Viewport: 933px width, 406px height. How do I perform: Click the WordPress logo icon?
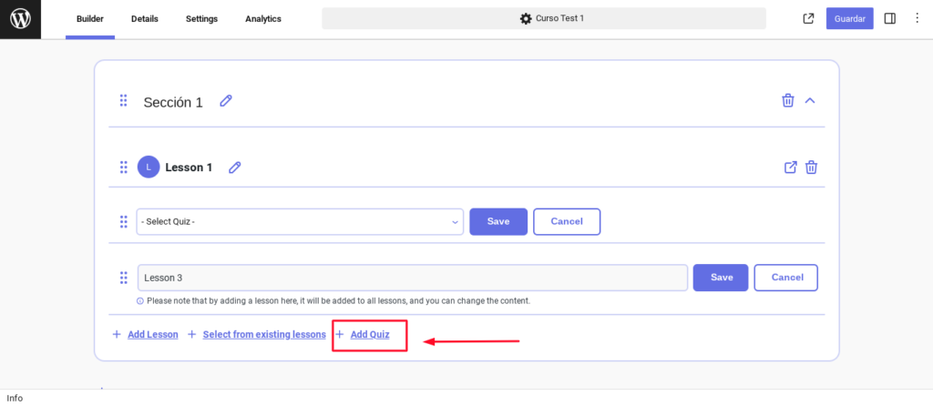(x=20, y=19)
